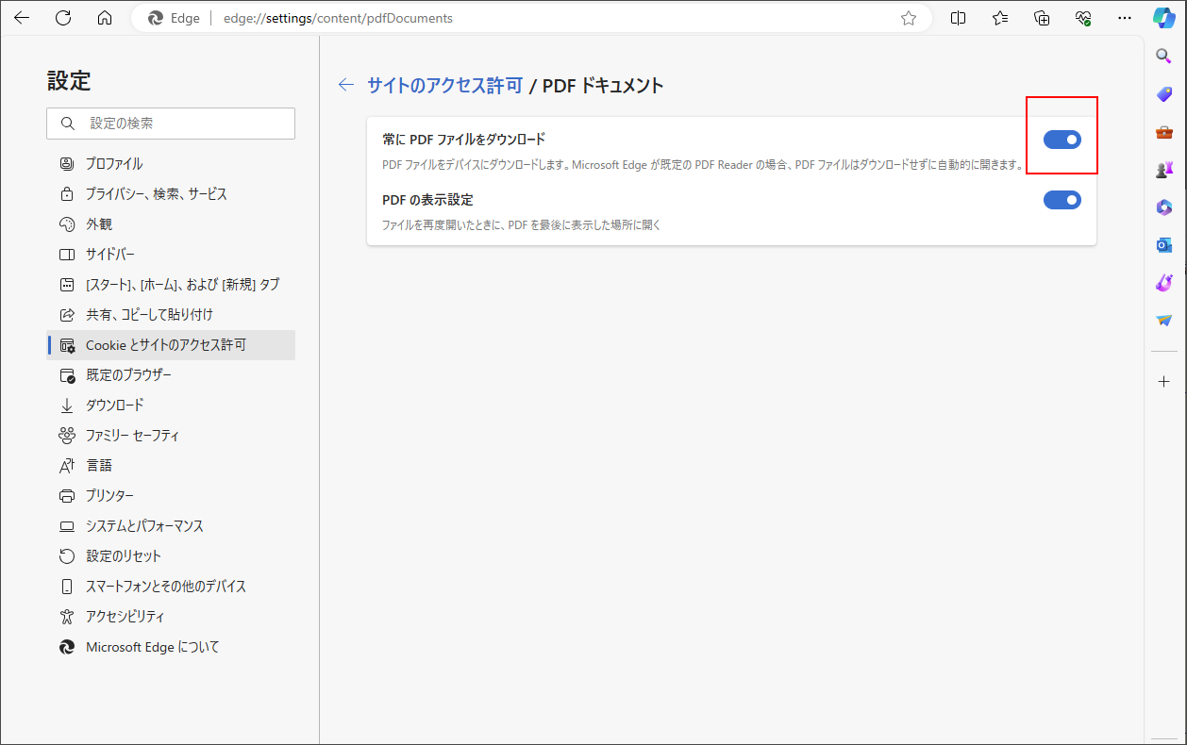Refresh the settings page
Image resolution: width=1187 pixels, height=745 pixels.
click(63, 17)
